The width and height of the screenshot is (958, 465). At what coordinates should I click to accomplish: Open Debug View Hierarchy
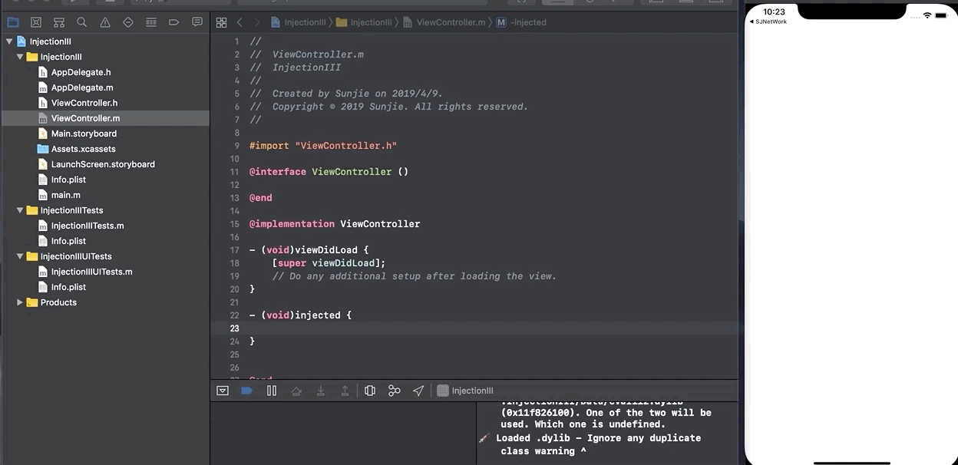click(x=370, y=391)
